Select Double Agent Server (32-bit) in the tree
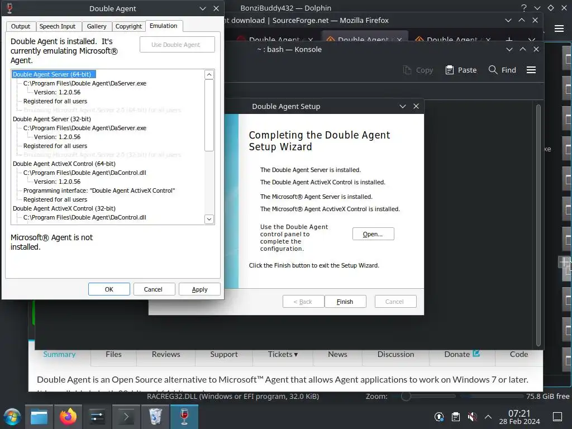The image size is (572, 429). tap(52, 119)
